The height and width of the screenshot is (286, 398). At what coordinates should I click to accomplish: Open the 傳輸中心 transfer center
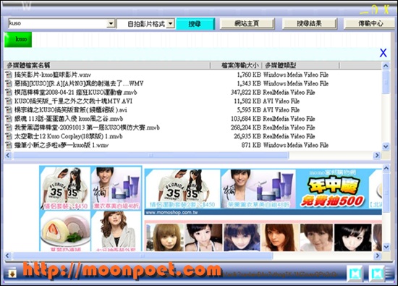tap(370, 24)
